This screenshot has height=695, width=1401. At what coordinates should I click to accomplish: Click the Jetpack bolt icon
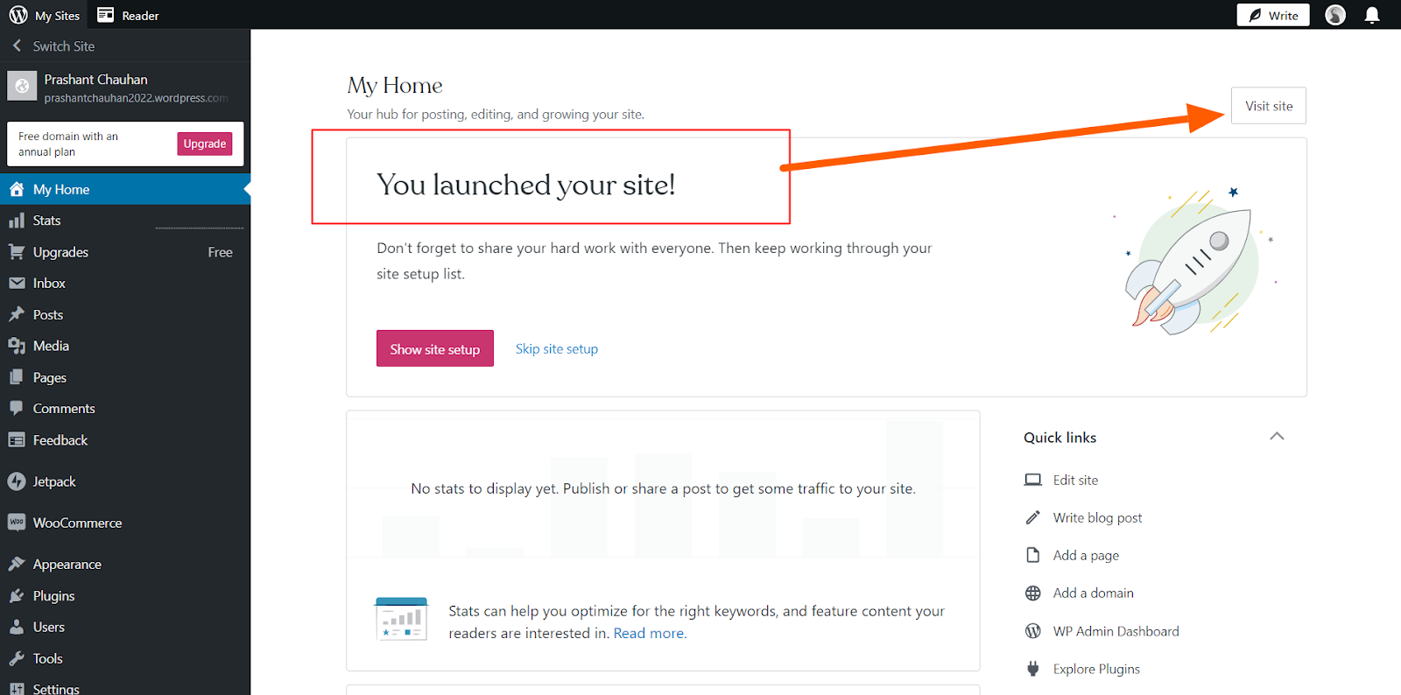17,481
